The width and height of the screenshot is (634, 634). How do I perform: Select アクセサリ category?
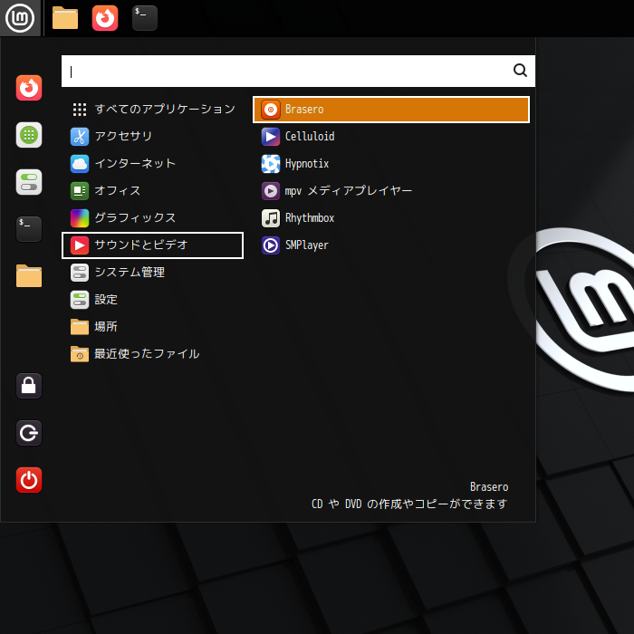(152, 136)
